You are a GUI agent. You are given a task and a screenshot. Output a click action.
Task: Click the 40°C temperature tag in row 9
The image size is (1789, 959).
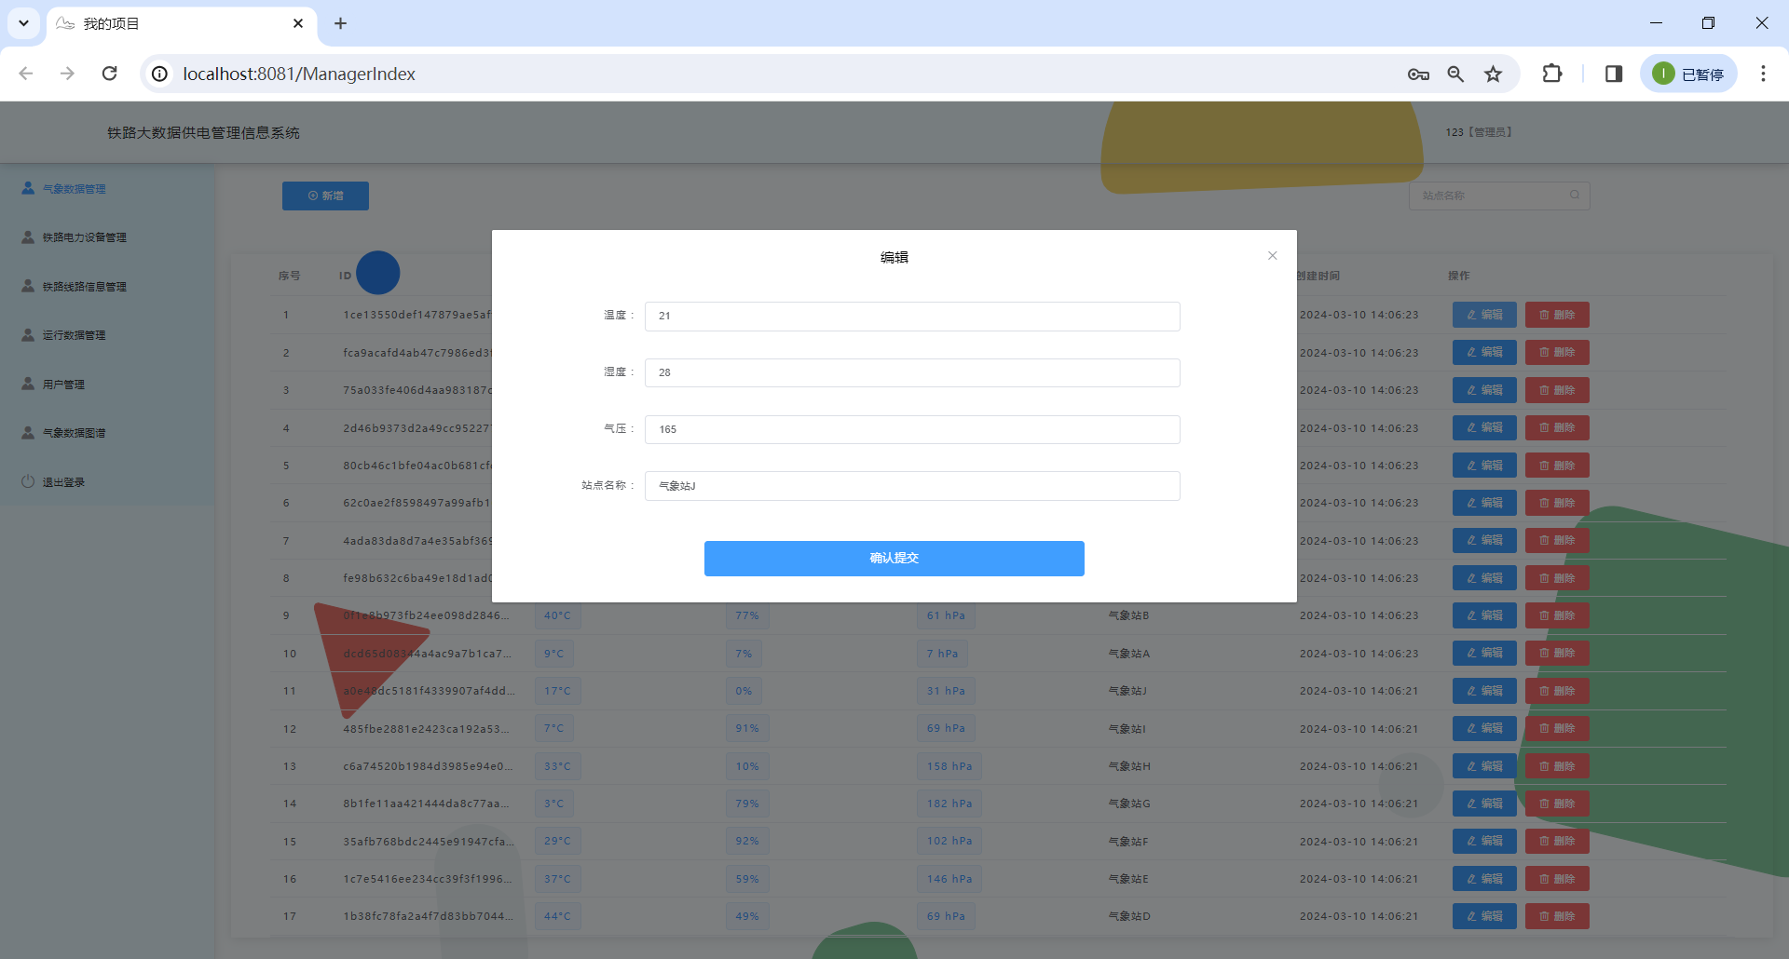[x=557, y=615]
